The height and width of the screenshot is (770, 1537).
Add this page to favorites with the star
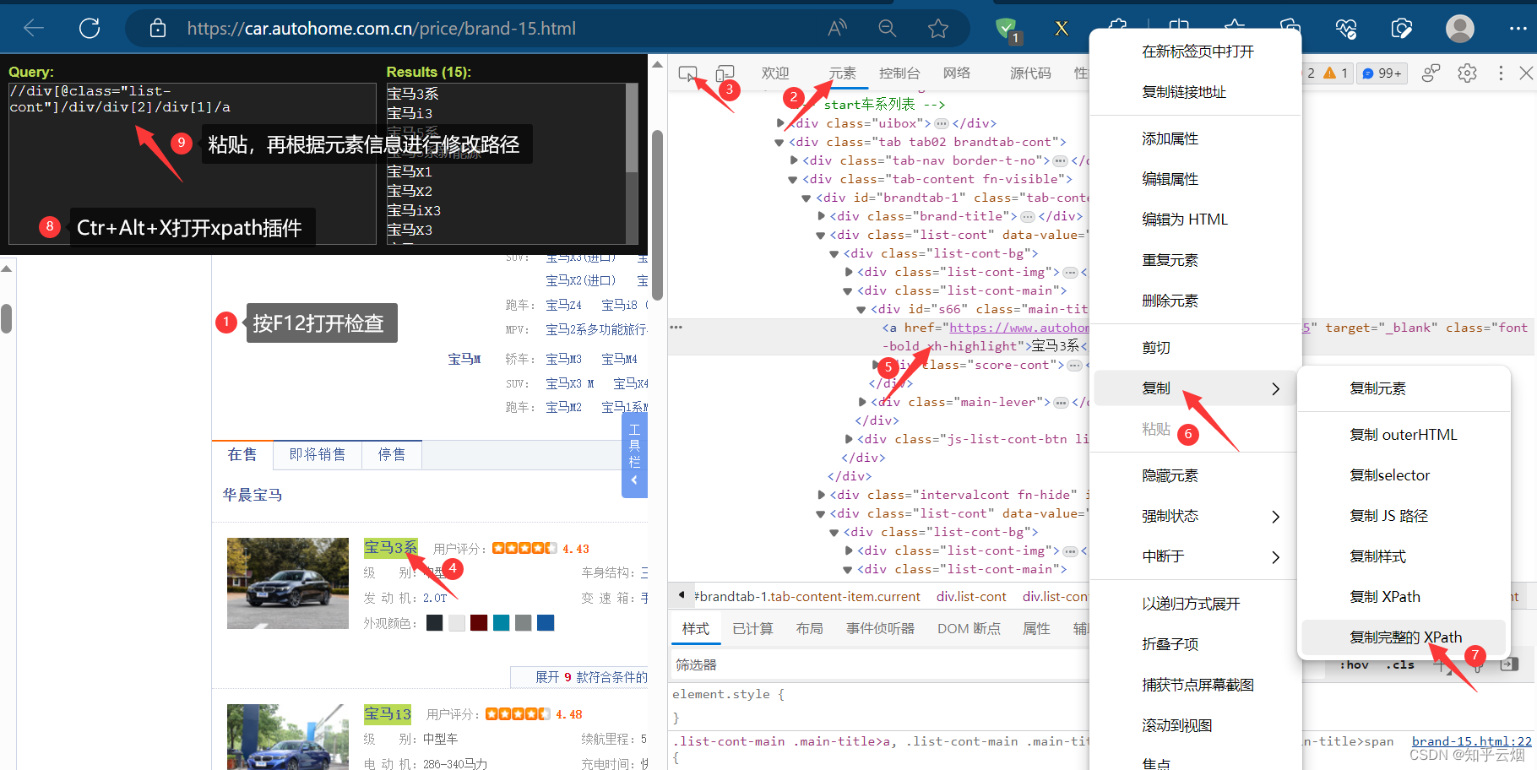[x=938, y=28]
